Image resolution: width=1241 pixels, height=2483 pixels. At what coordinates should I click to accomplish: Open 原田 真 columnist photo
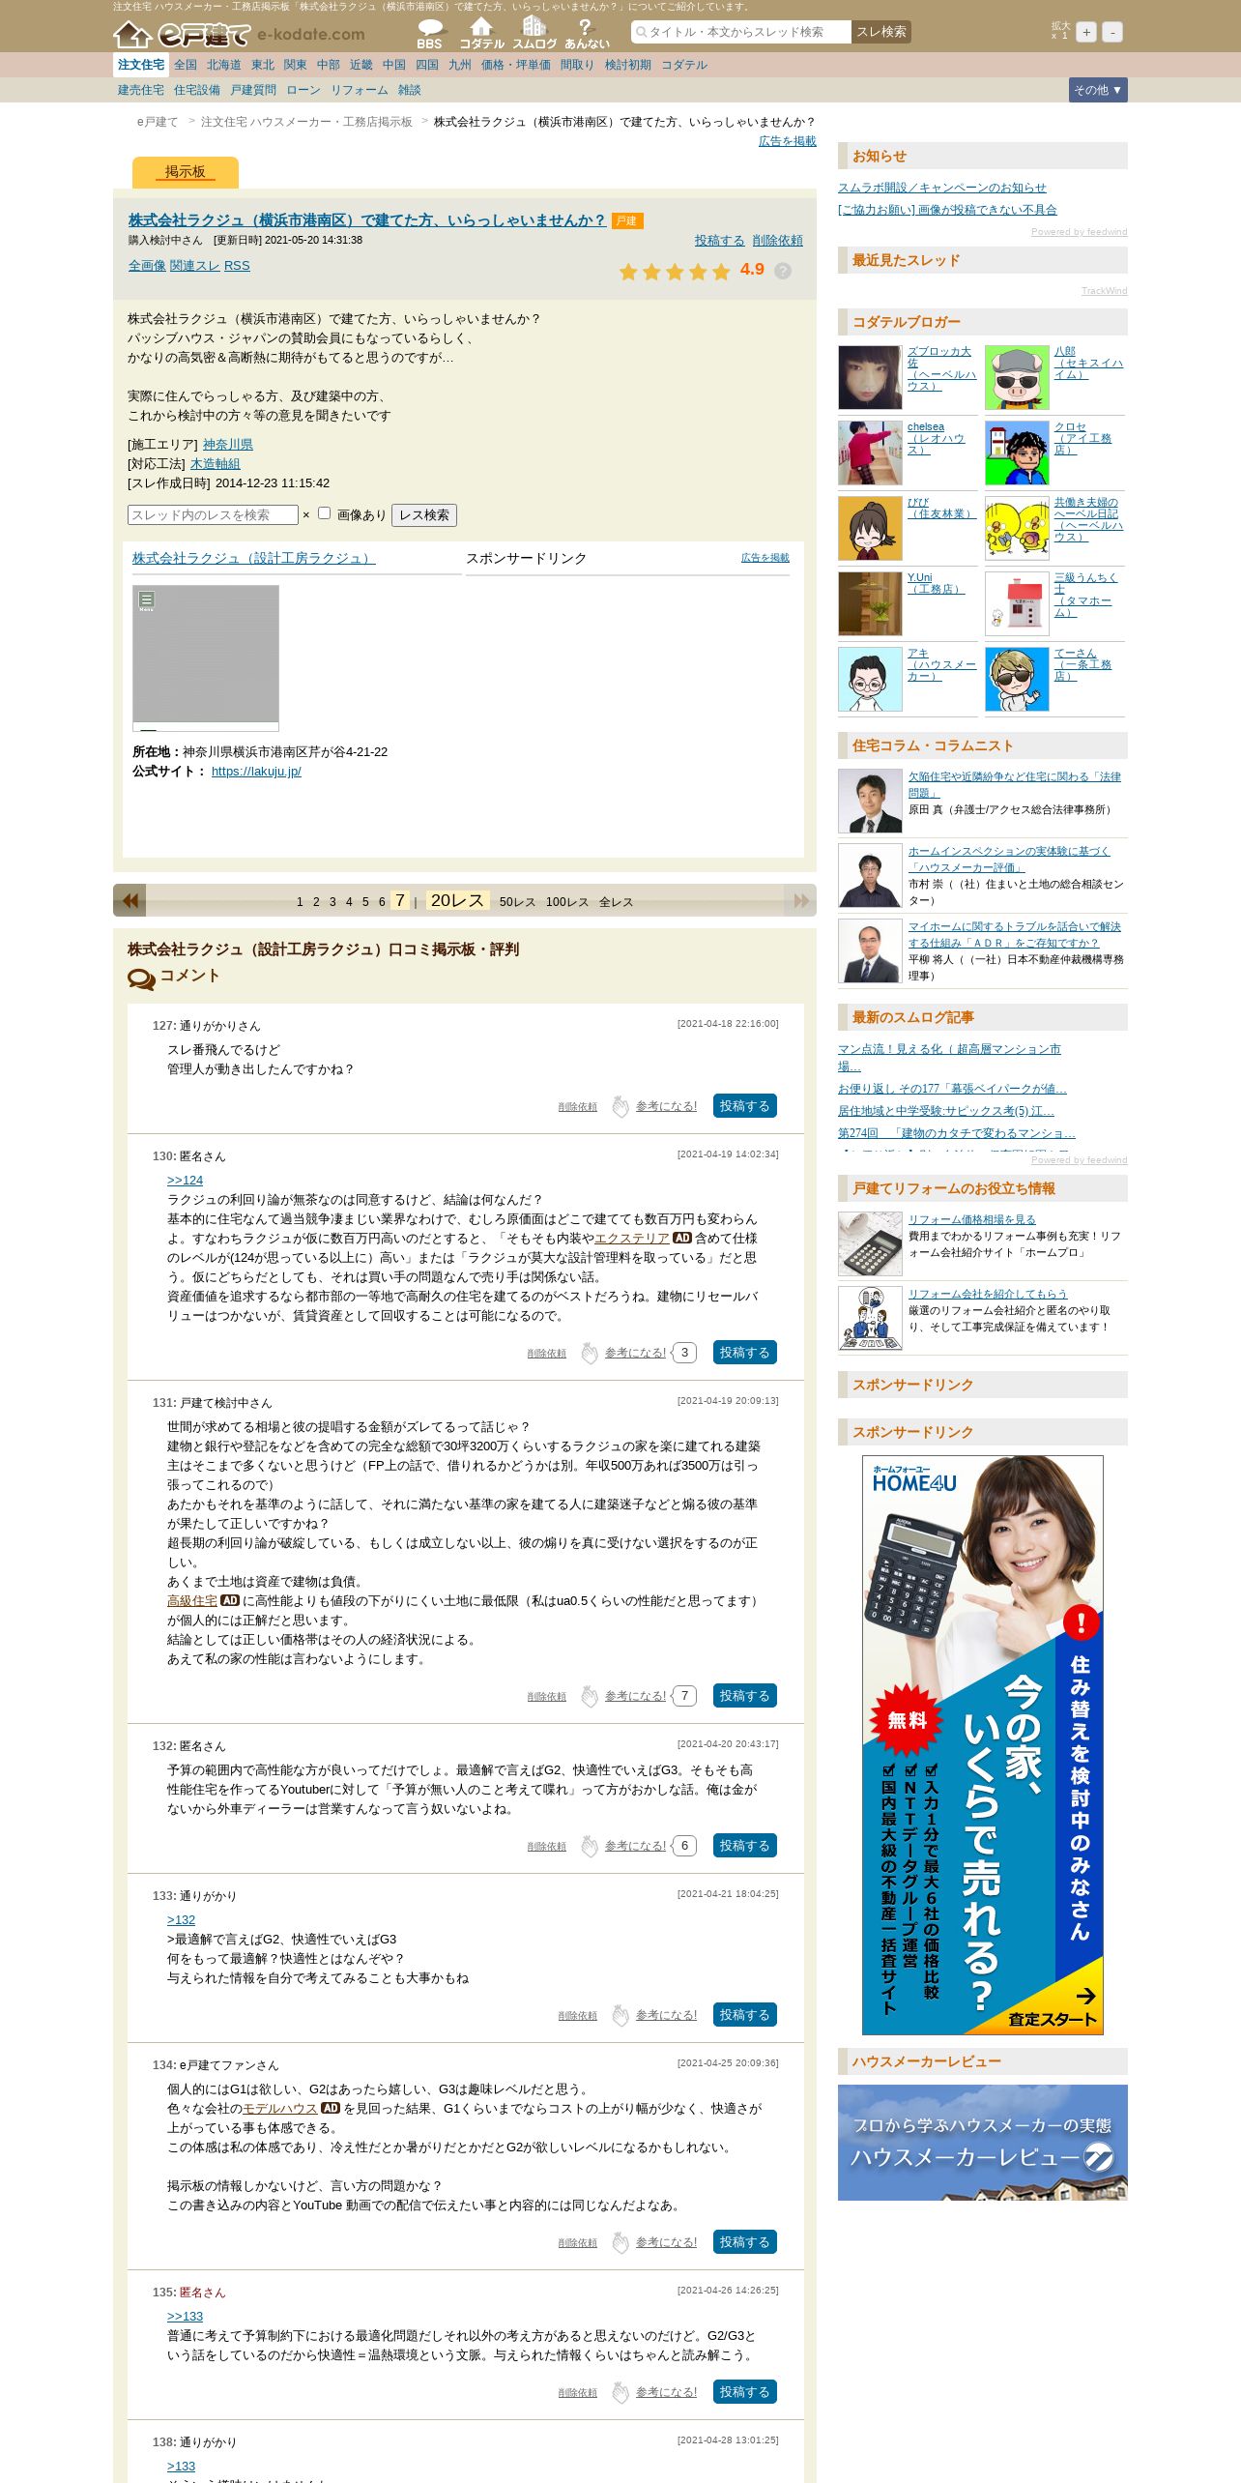870,802
